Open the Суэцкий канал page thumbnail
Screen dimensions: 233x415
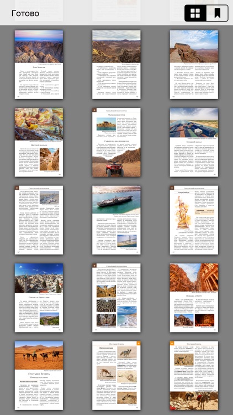[194, 142]
